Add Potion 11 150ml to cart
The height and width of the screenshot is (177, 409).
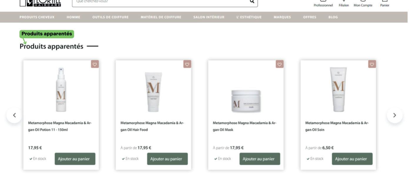pyautogui.click(x=75, y=159)
